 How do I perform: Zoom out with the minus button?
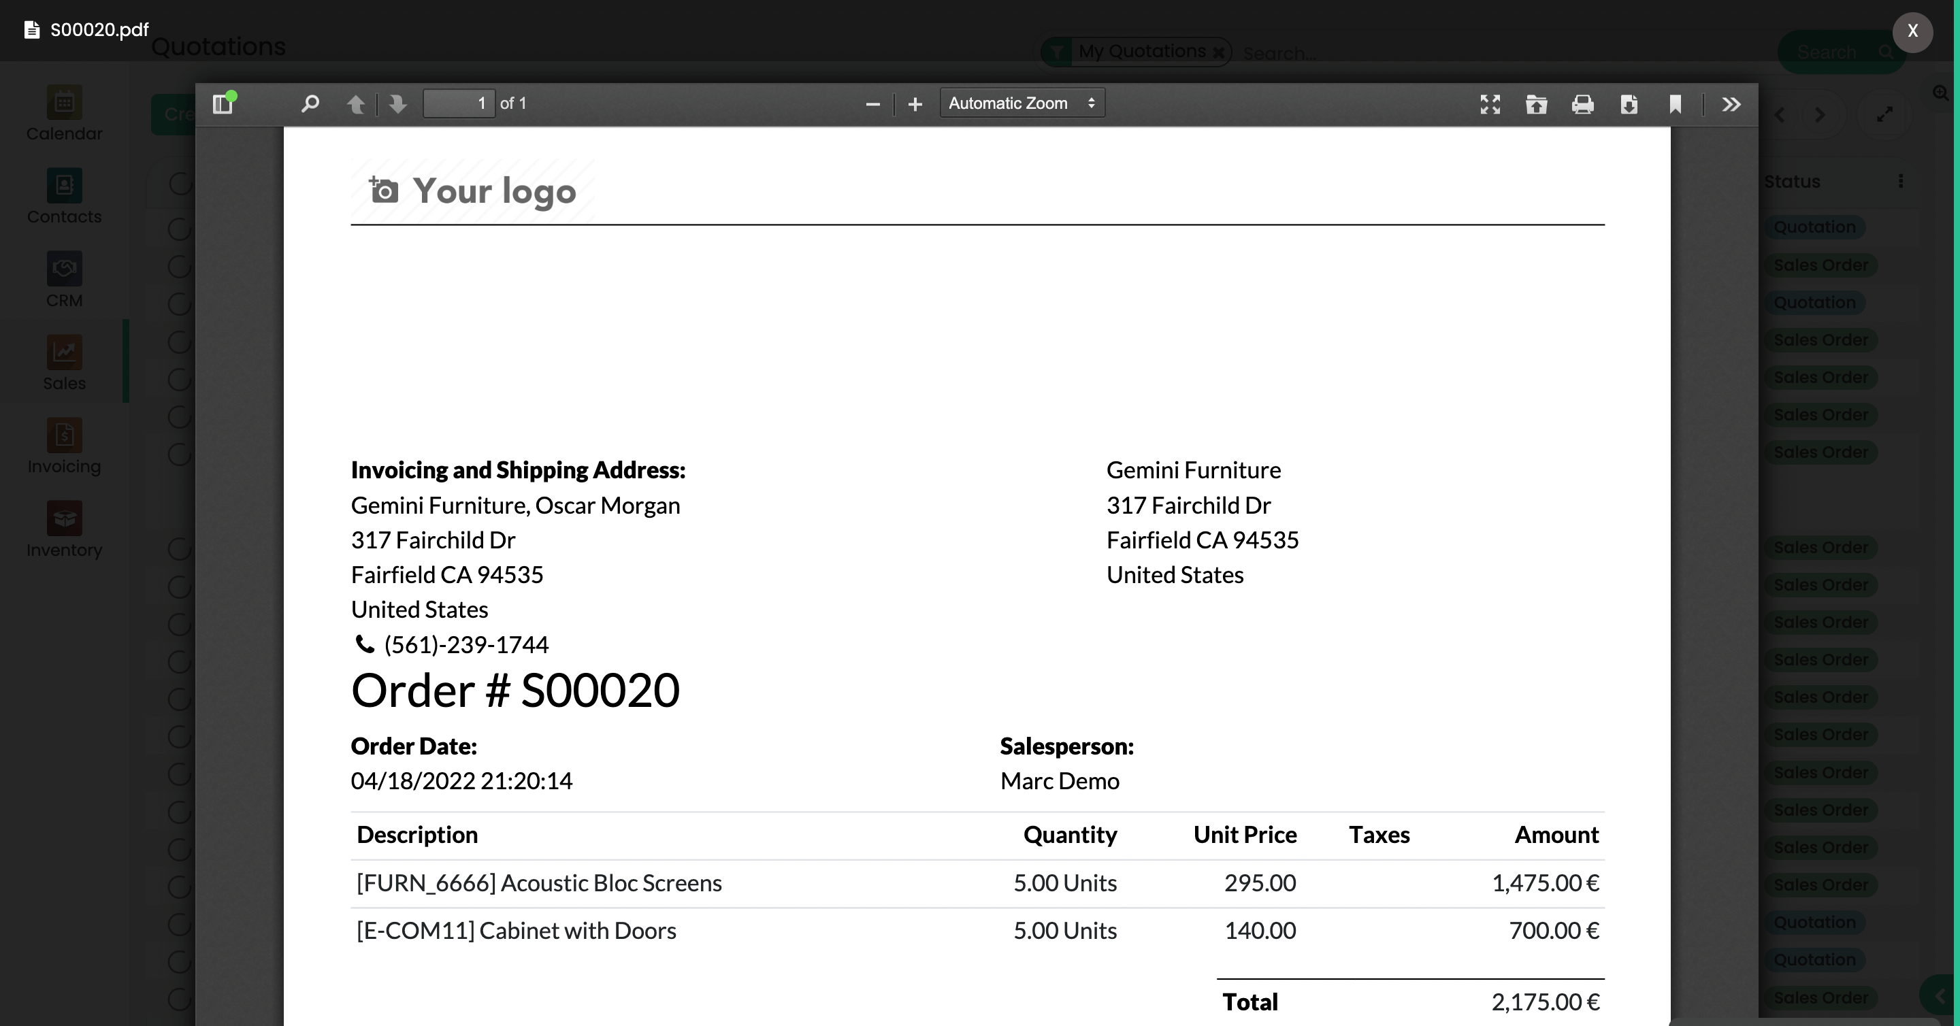[872, 104]
